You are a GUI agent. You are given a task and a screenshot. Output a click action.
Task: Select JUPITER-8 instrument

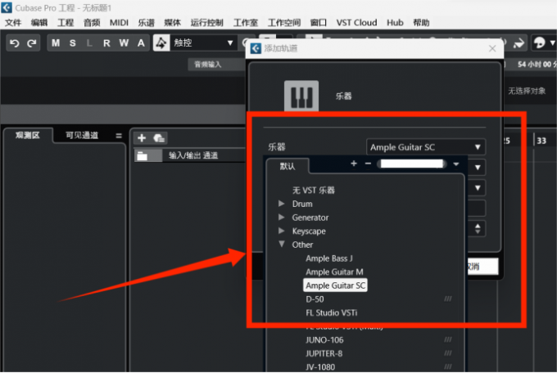click(x=324, y=353)
